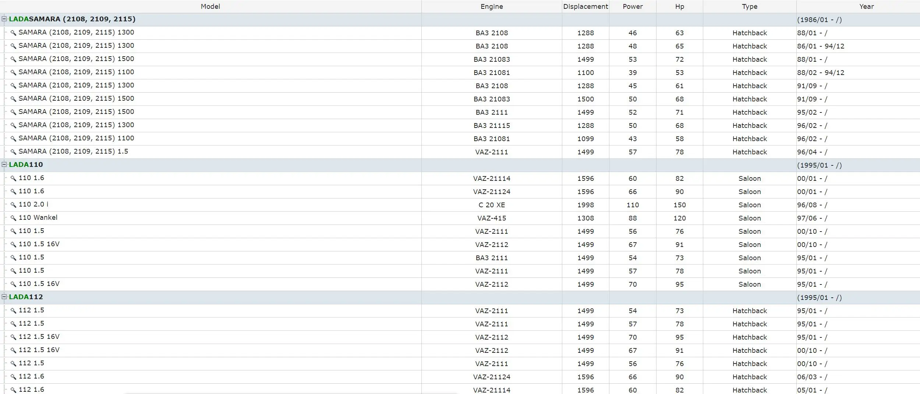
Task: Select the displacement value 1099
Action: 585,139
